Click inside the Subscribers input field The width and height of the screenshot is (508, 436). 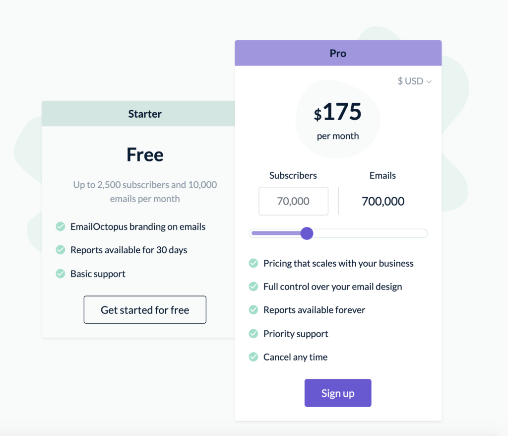tap(293, 201)
